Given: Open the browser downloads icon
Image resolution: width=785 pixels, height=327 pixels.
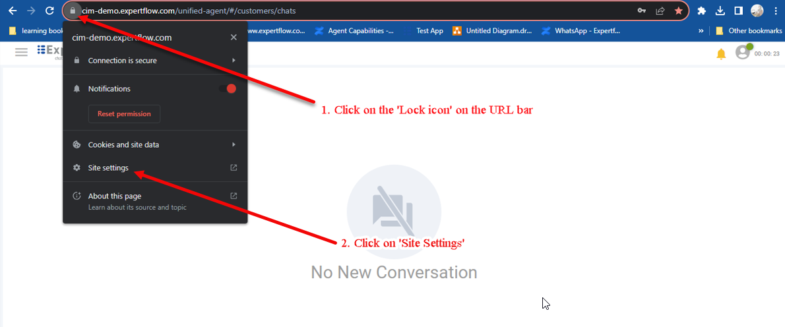Looking at the screenshot, I should click(x=720, y=11).
